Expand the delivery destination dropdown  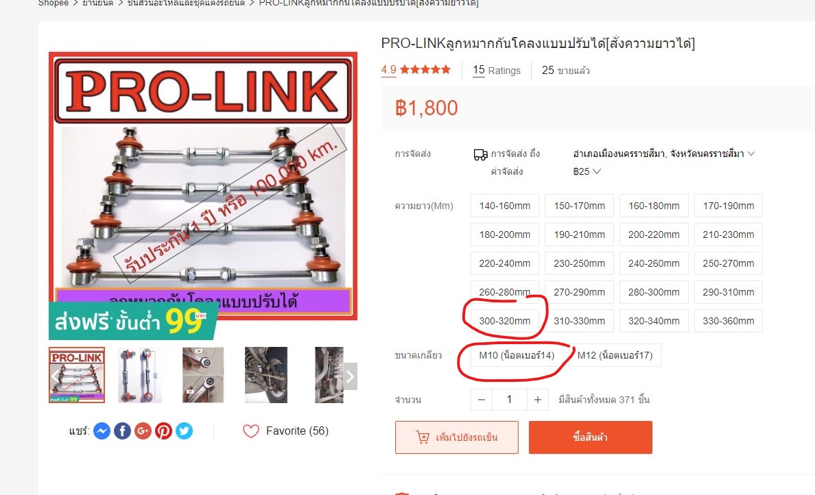(664, 154)
